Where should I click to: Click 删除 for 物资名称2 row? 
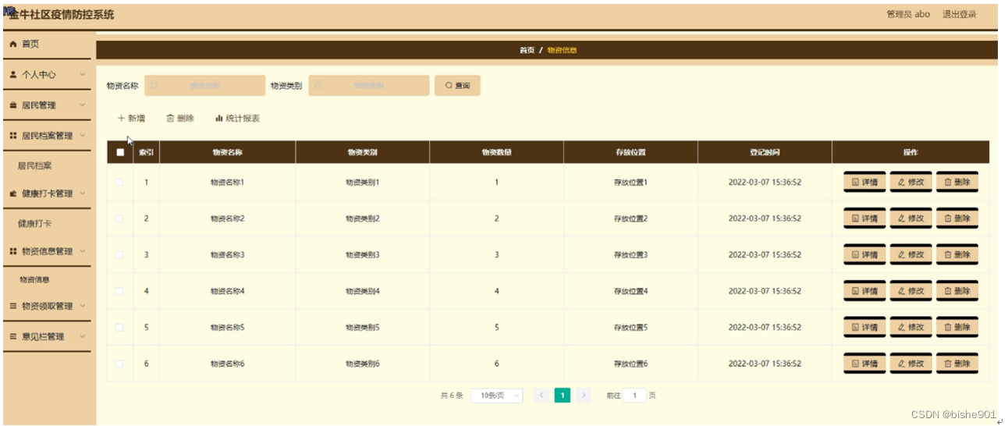(957, 218)
